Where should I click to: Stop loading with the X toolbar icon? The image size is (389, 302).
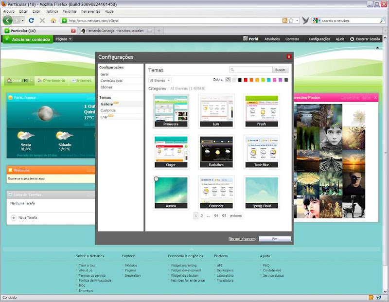point(42,20)
